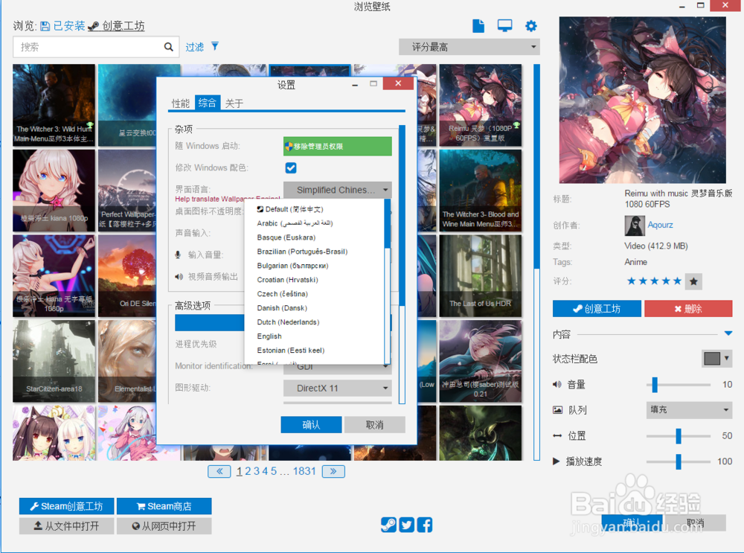
Task: Click the first rating star
Action: pos(631,281)
